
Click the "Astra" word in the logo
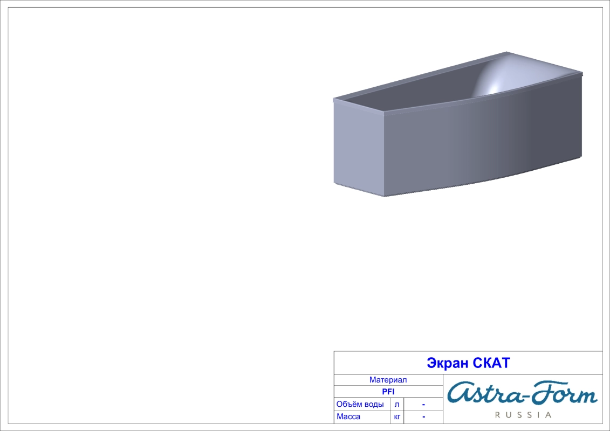click(483, 394)
